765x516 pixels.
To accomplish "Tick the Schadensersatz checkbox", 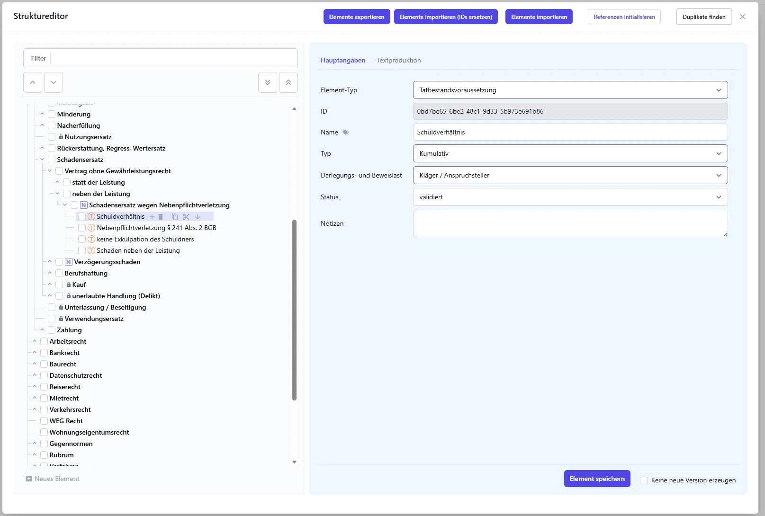I will coord(52,160).
